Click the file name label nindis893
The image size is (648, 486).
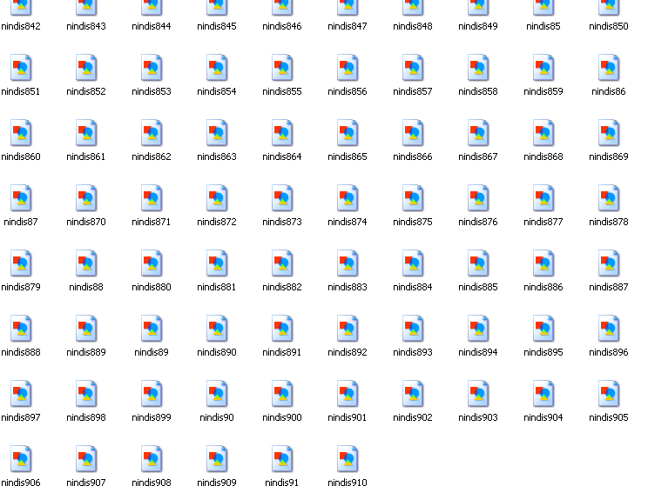pos(413,352)
